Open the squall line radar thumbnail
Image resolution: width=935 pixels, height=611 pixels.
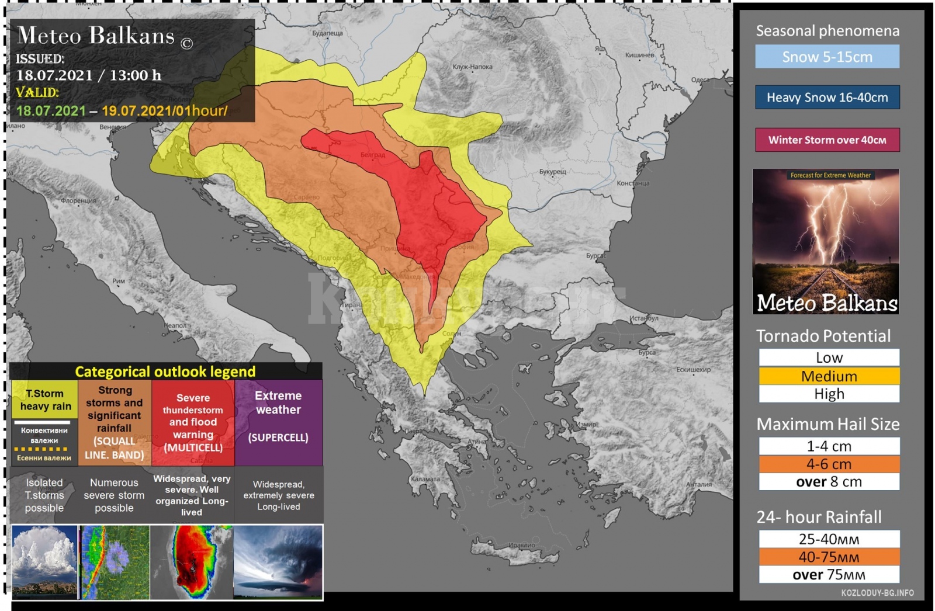point(115,562)
